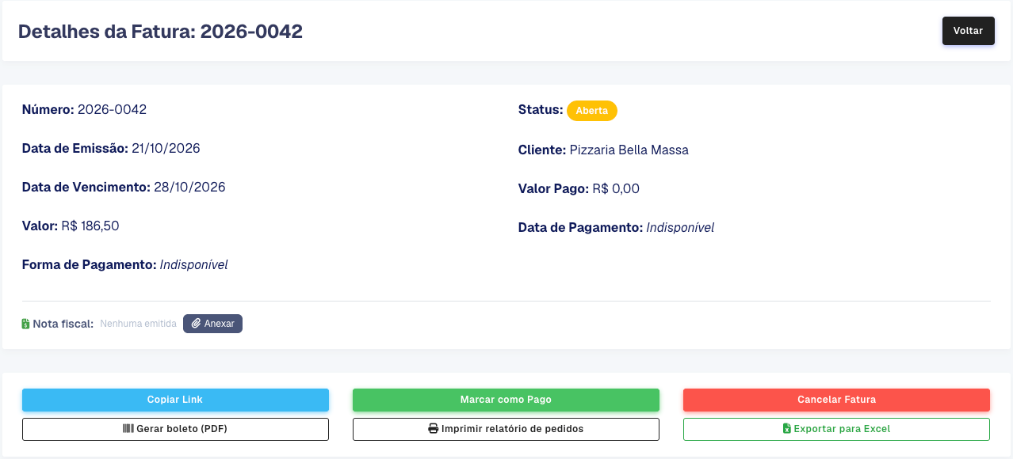Viewport: 1013px width, 459px height.
Task: Click the Aberta status badge
Action: click(x=591, y=111)
